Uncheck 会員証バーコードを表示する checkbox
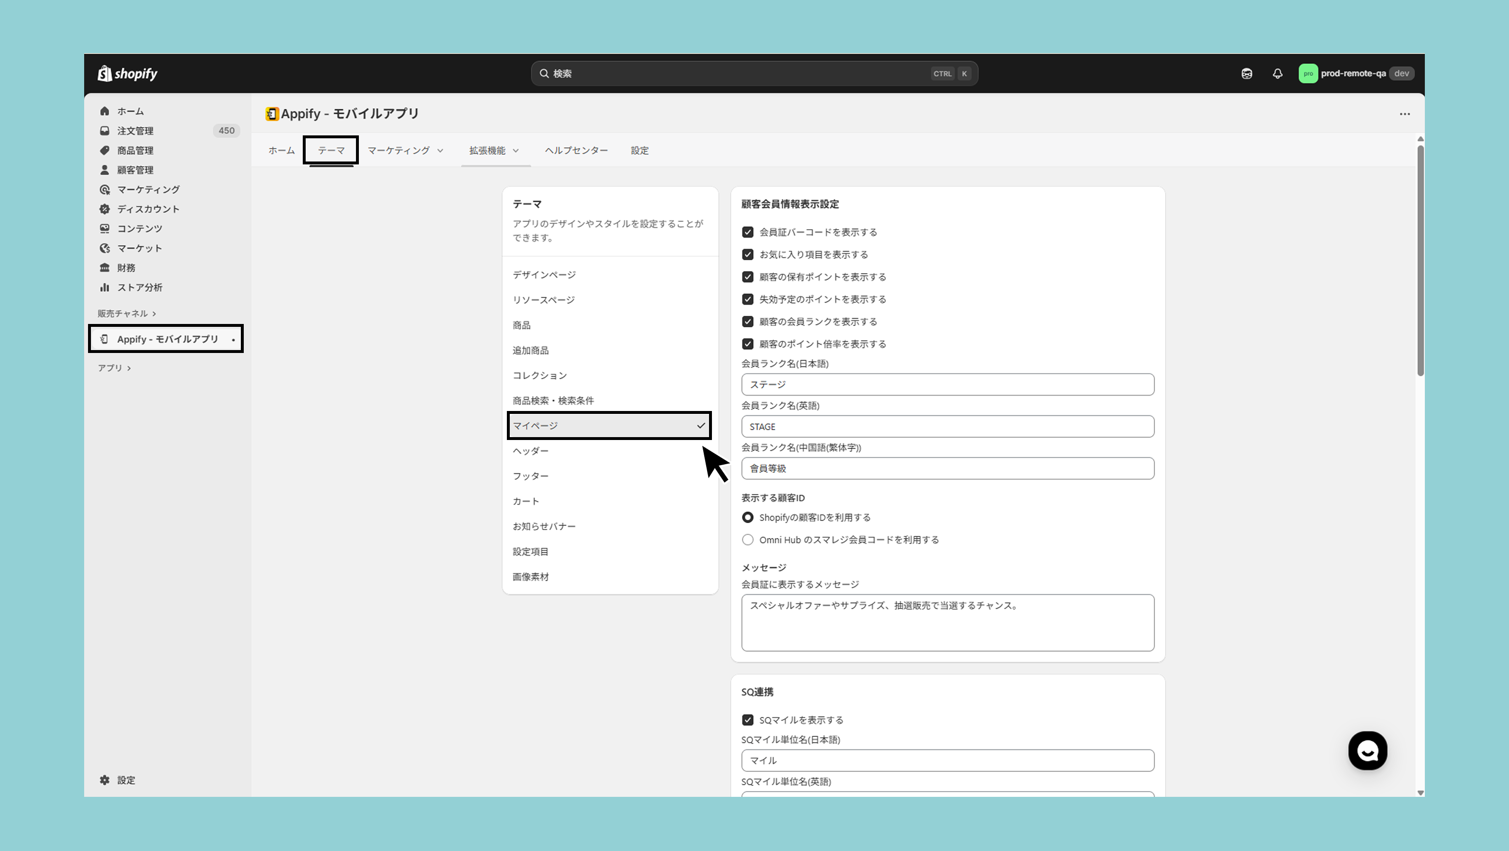Screen dimensions: 1509x851 747,232
